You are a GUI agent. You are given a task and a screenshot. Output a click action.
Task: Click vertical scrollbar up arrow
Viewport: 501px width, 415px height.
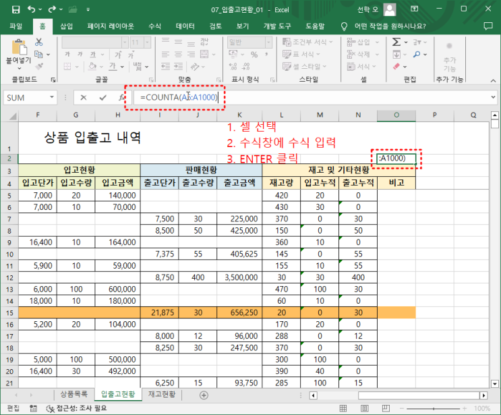495,115
